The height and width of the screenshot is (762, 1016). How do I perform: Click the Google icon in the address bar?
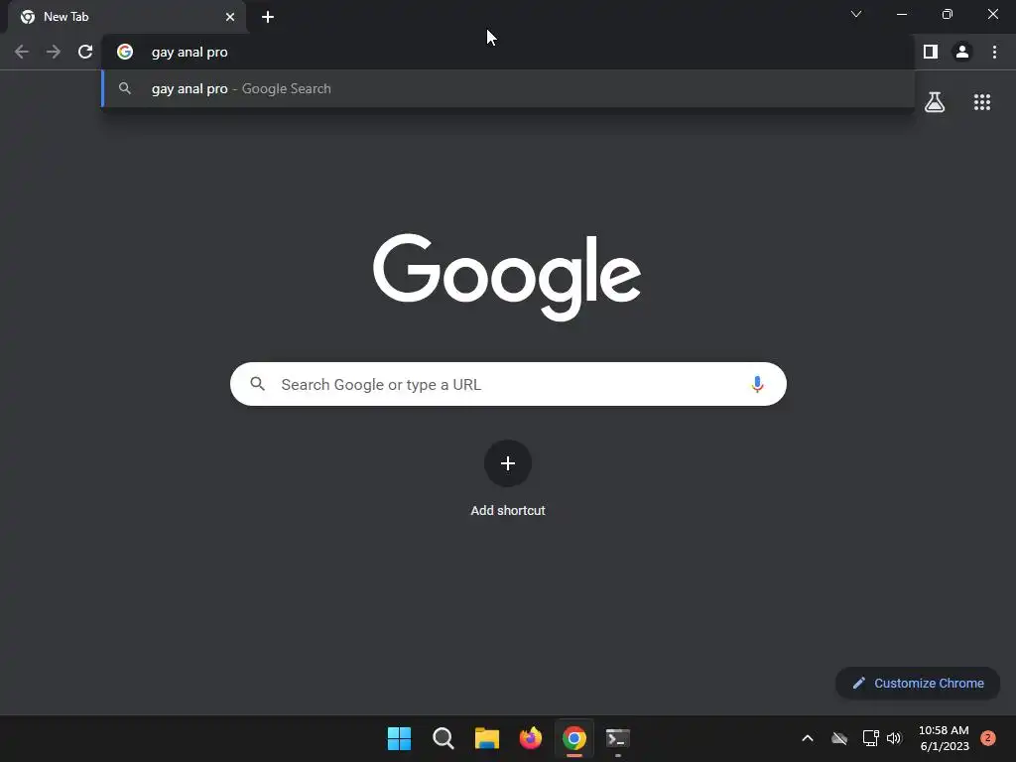[125, 52]
